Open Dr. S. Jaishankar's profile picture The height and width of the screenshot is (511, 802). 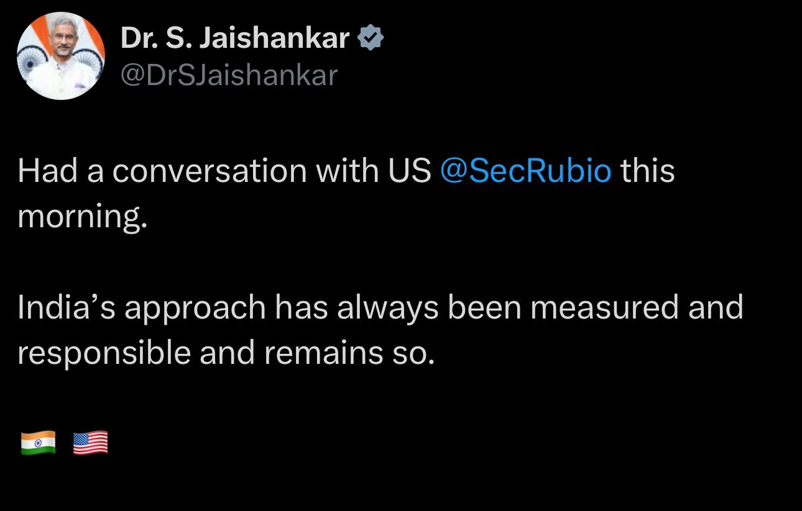coord(61,56)
